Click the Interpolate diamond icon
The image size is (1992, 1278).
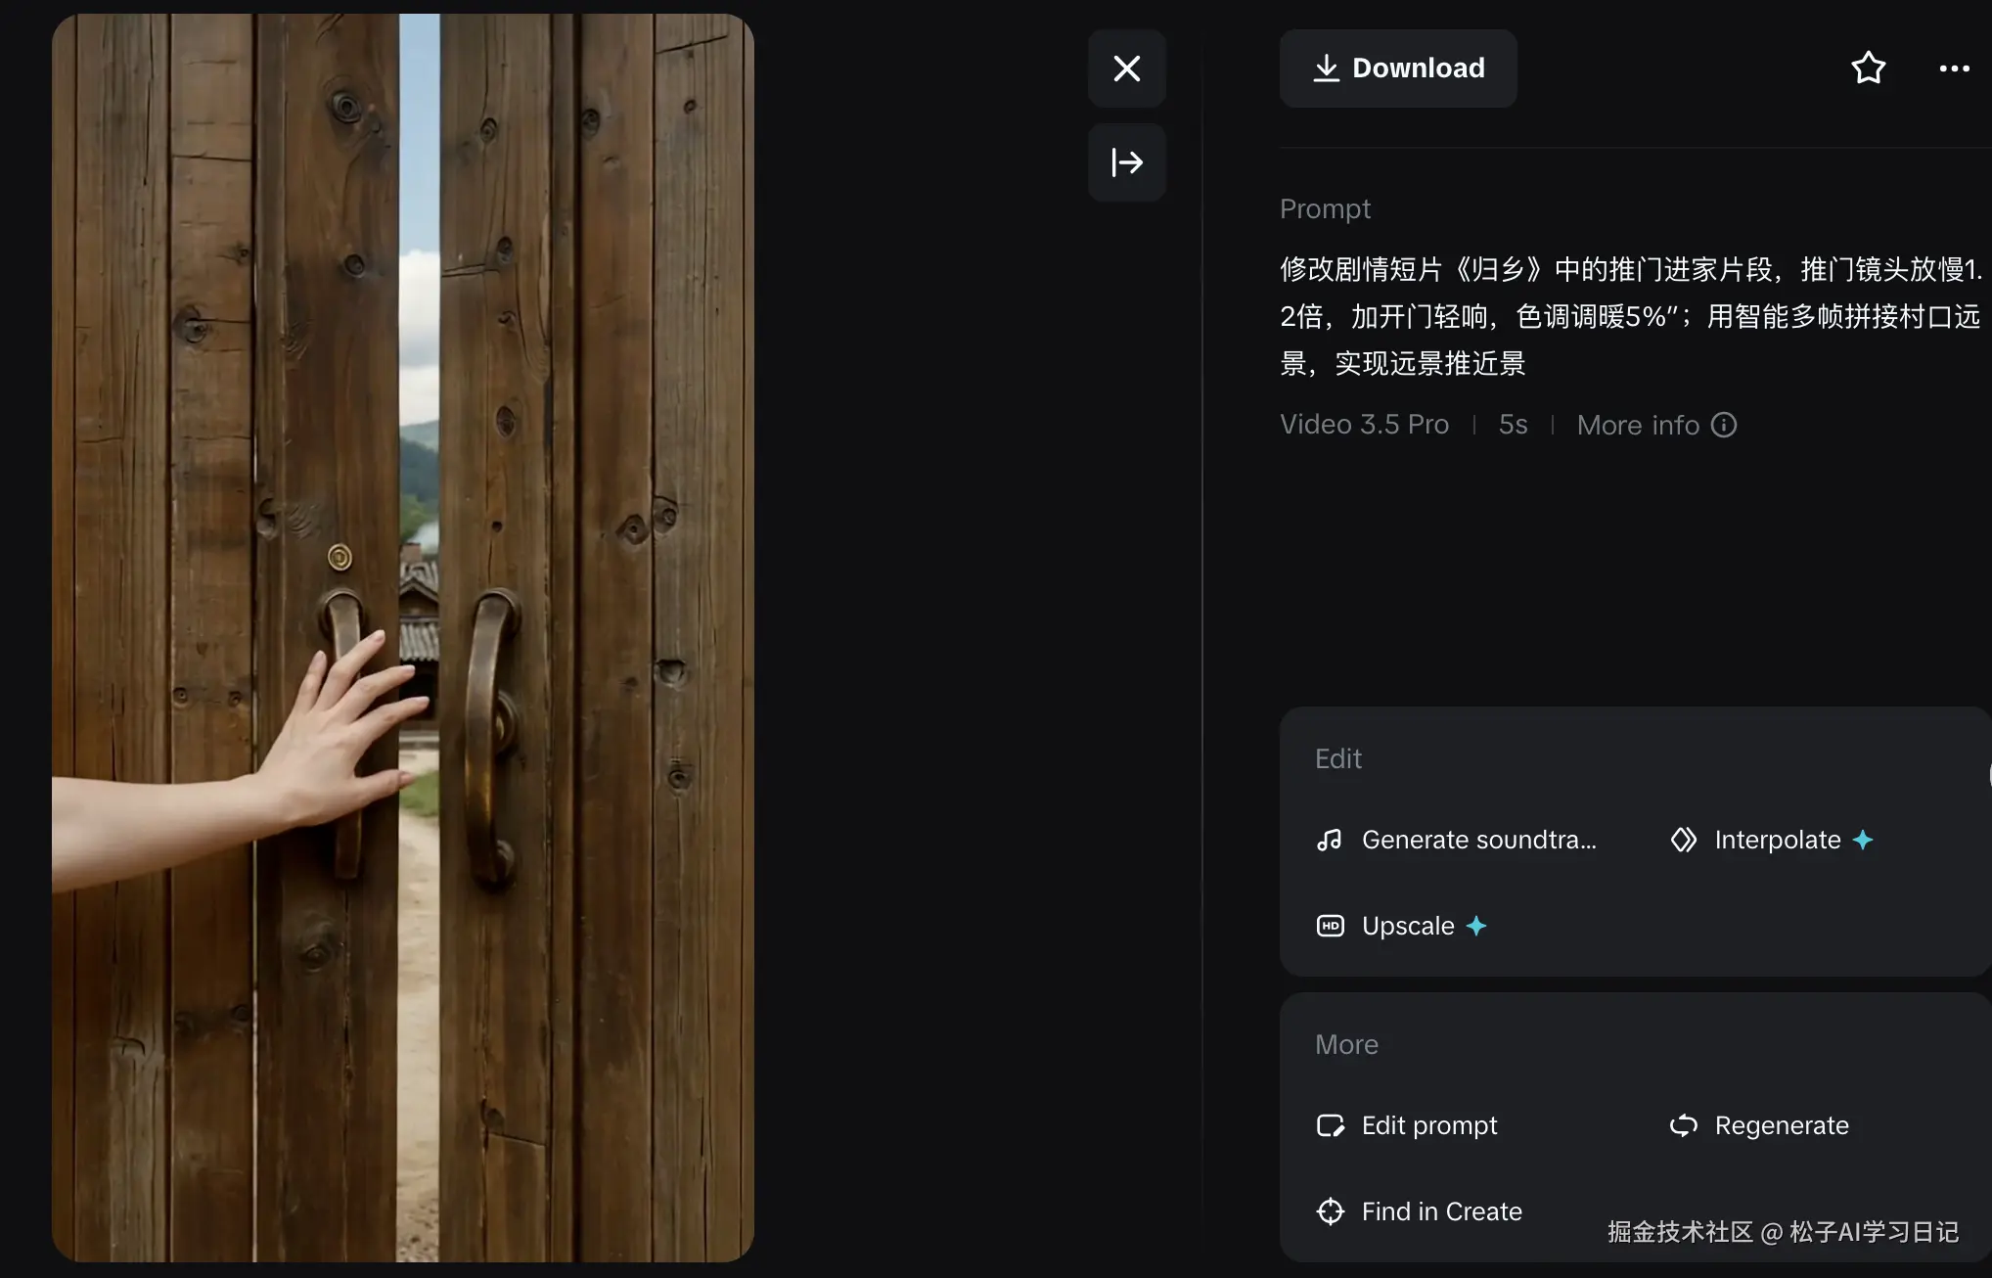click(1683, 840)
